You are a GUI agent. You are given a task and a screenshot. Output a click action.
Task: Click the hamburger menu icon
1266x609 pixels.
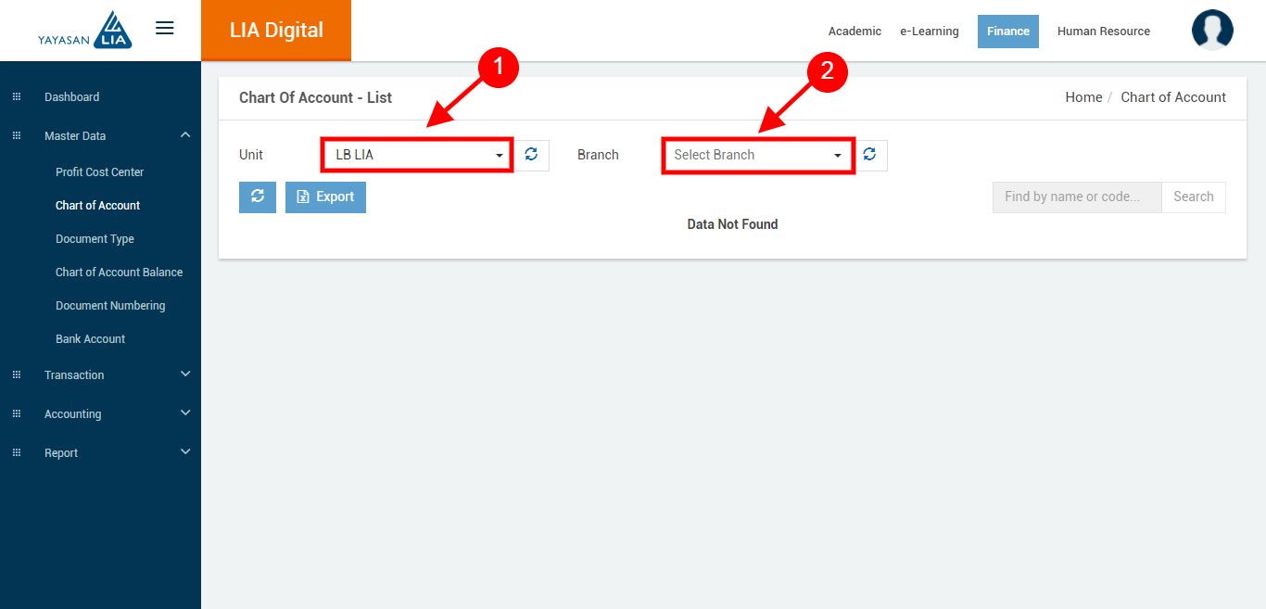(x=164, y=29)
